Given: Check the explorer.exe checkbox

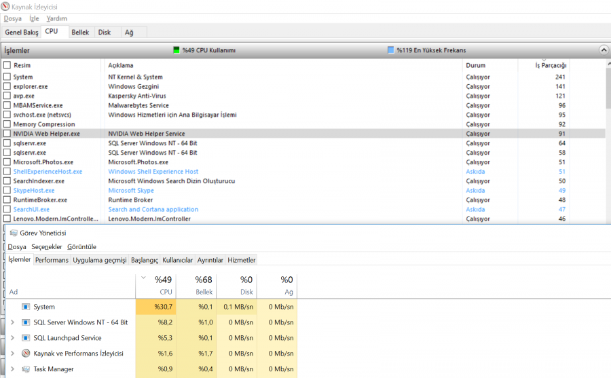Looking at the screenshot, I should [7, 86].
